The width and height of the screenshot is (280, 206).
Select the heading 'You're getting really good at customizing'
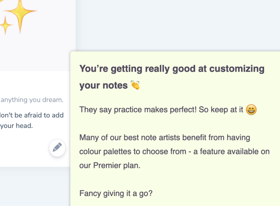[172, 69]
